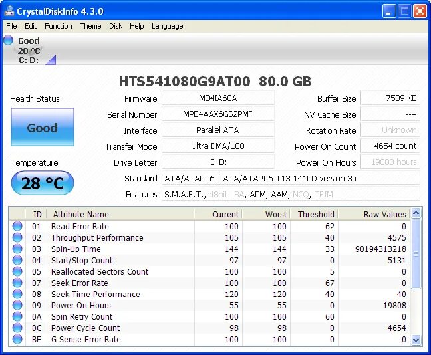The height and width of the screenshot is (355, 431).
Task: Click status orb for Reallocated Sectors Count
Action: [x=17, y=271]
